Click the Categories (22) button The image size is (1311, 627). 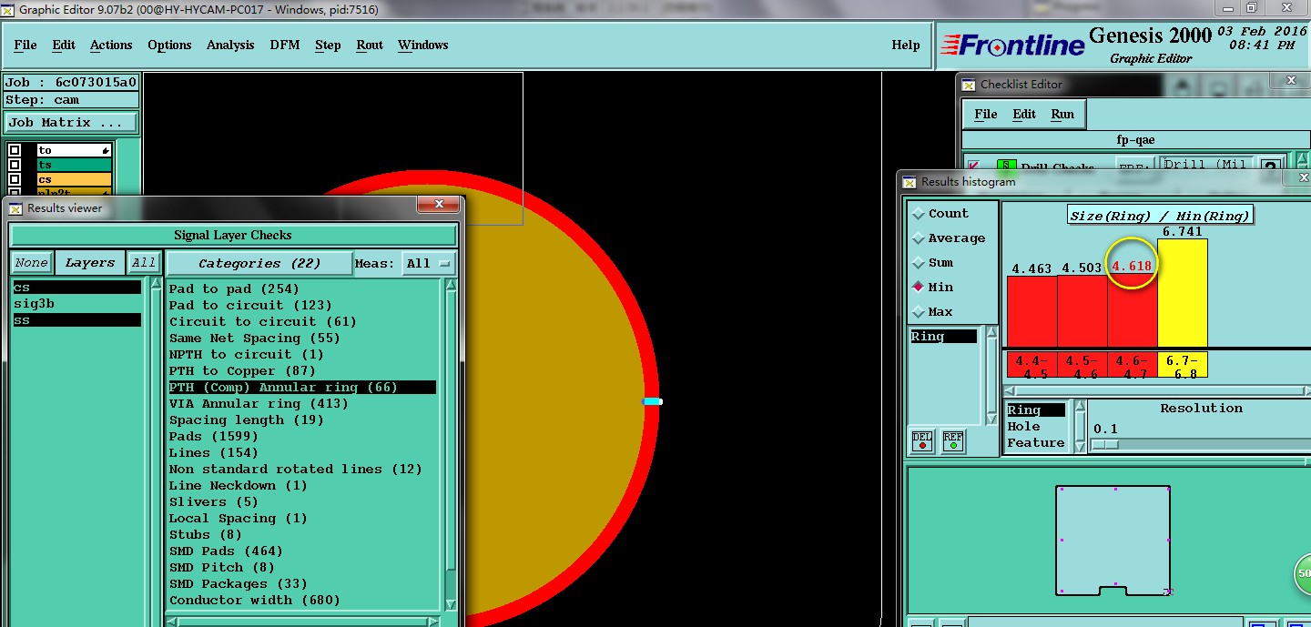tap(259, 264)
